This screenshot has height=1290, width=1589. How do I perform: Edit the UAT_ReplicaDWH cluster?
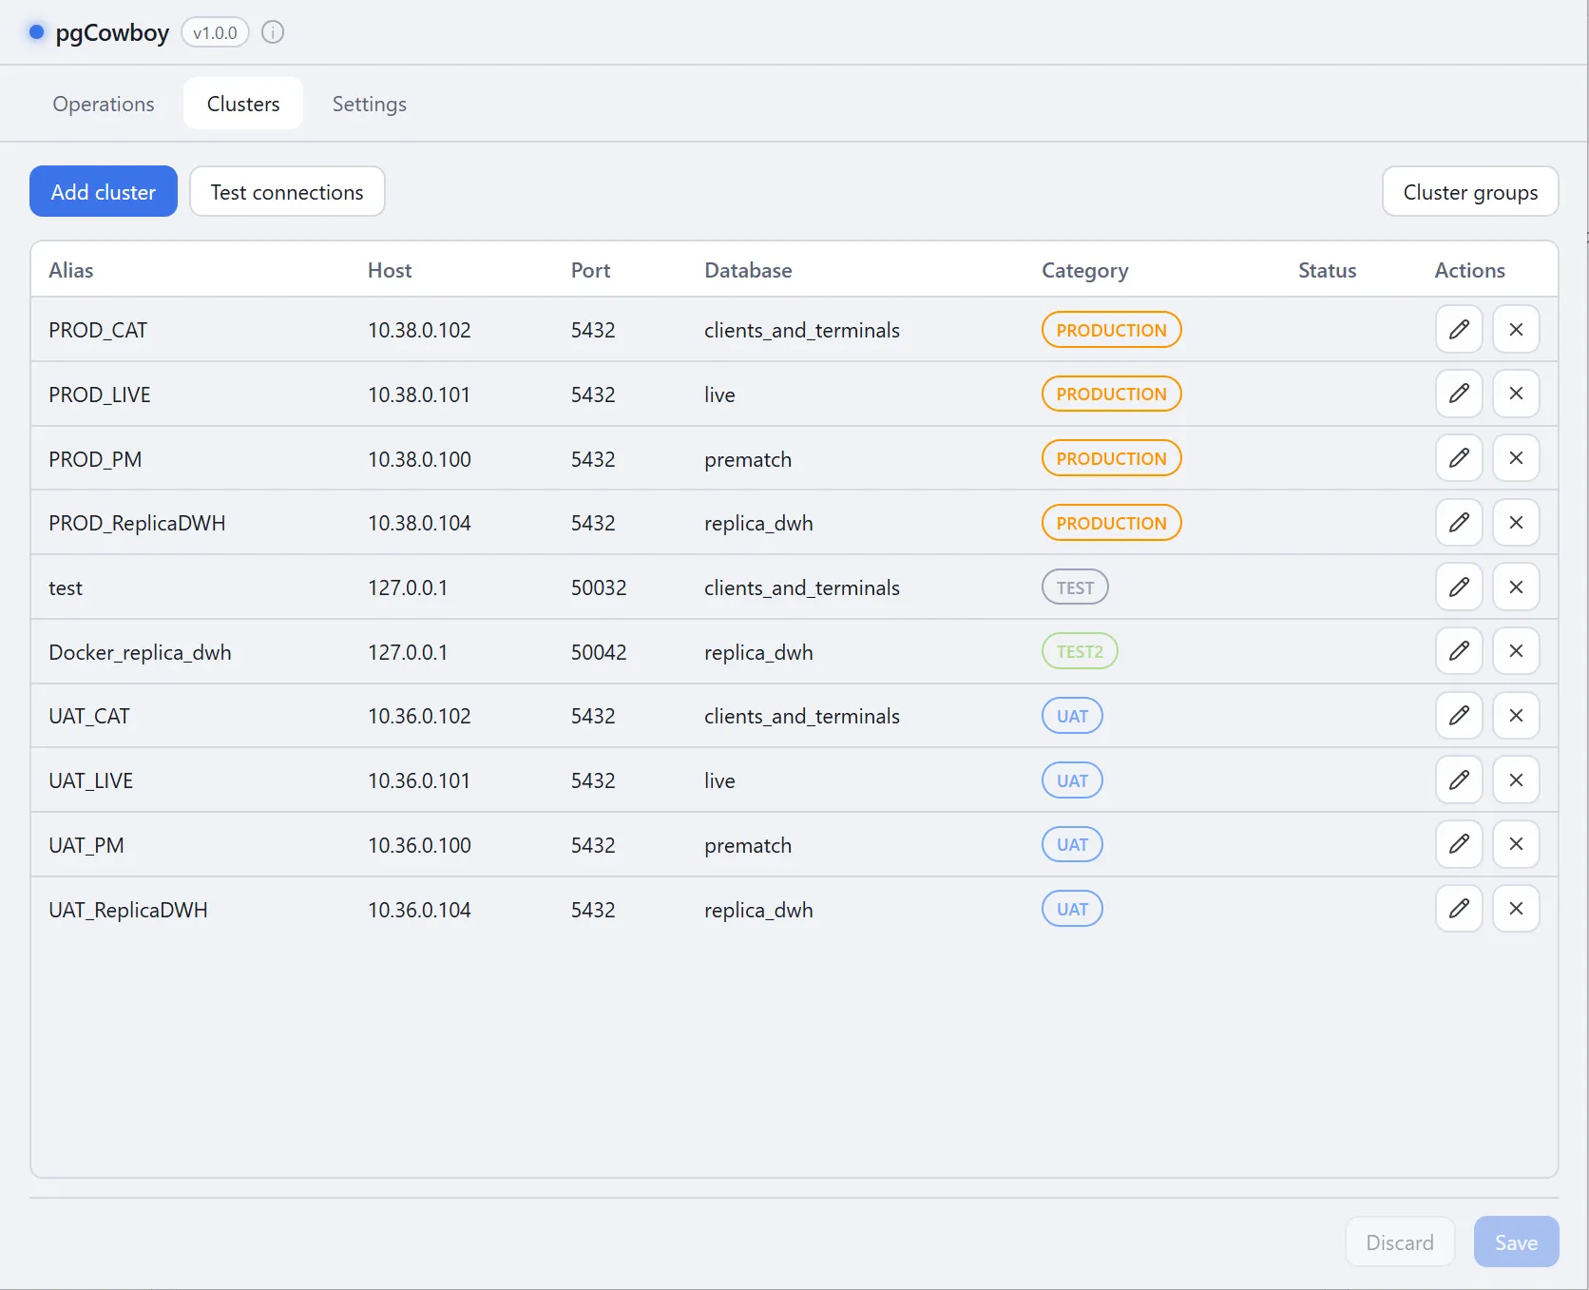click(1459, 909)
